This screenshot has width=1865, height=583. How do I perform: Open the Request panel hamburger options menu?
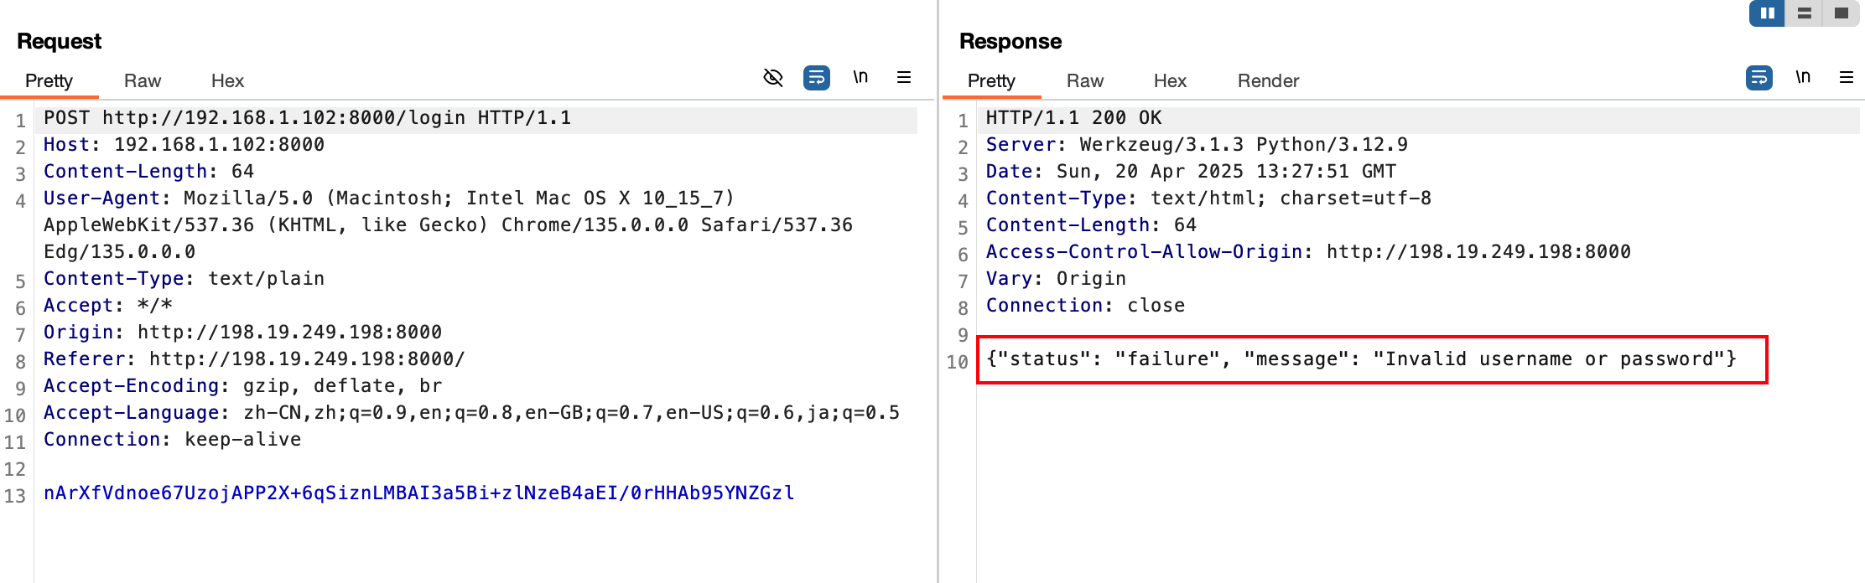coord(904,77)
